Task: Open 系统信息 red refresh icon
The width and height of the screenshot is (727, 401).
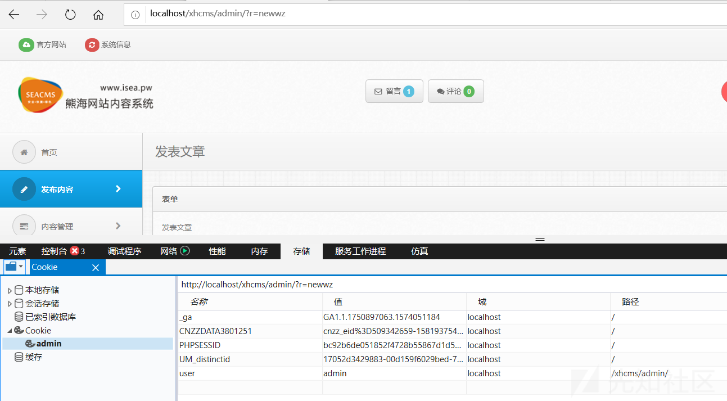Action: (92, 45)
